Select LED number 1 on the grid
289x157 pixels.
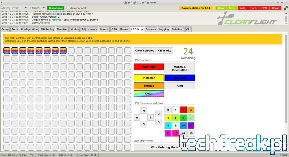[15, 51]
